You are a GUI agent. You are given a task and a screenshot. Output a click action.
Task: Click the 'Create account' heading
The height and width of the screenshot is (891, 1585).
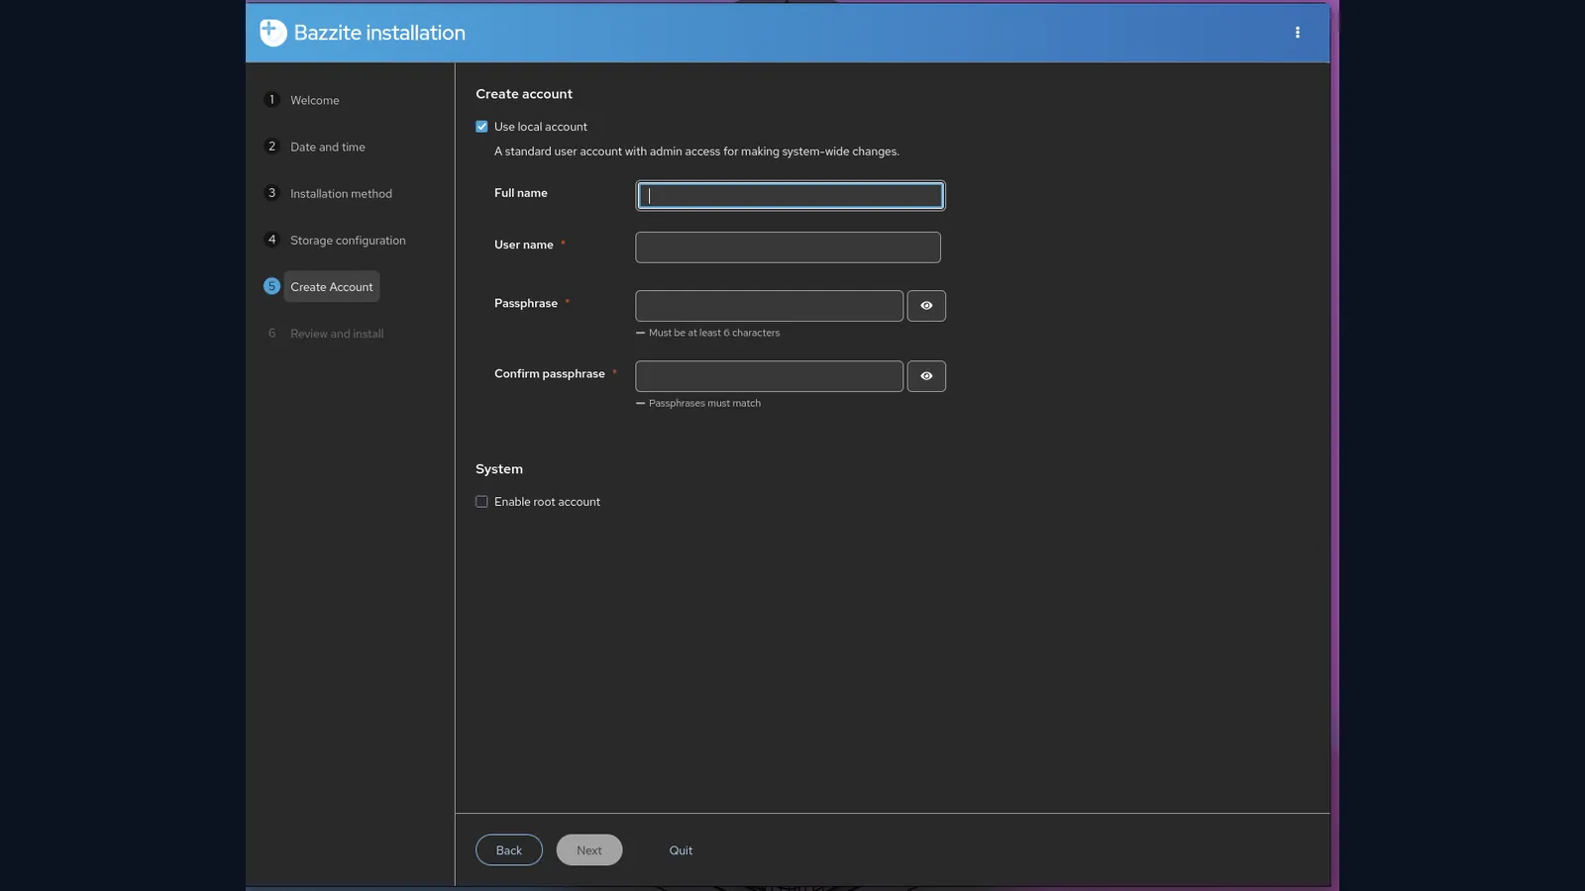524,94
